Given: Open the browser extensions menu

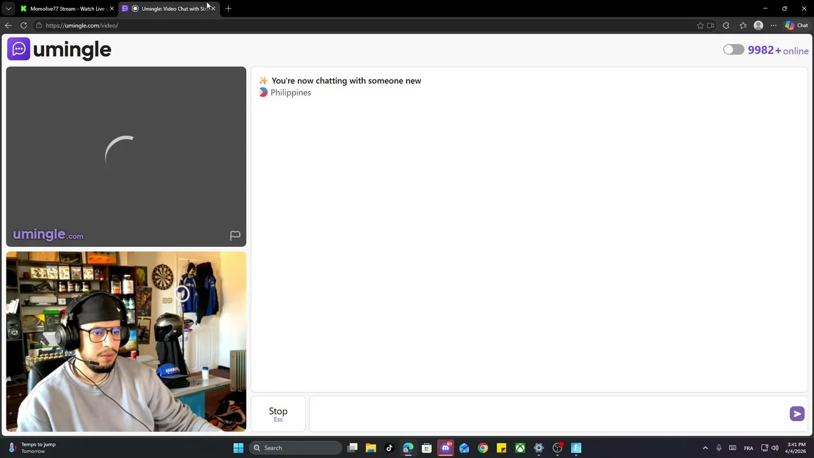Looking at the screenshot, I should (726, 25).
